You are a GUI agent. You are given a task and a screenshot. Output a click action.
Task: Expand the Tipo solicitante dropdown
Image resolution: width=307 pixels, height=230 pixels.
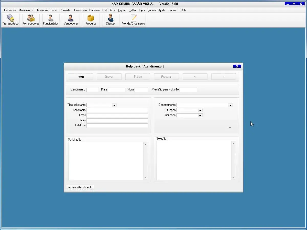(x=114, y=105)
